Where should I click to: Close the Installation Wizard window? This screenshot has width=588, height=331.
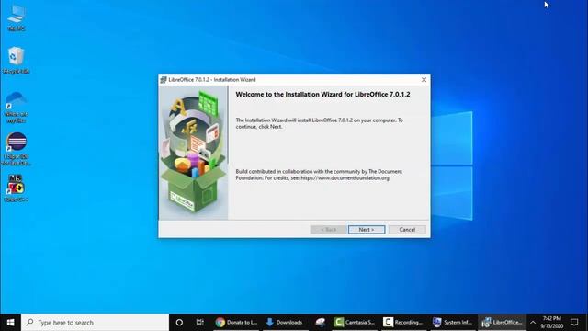[424, 80]
